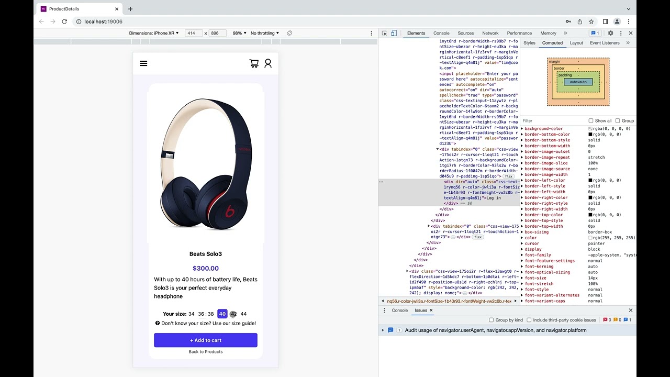This screenshot has width=670, height=377.
Task: Expand the background-color computed property
Action: point(522,129)
